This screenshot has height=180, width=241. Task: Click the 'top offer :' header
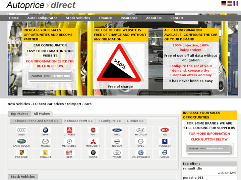coord(191,163)
